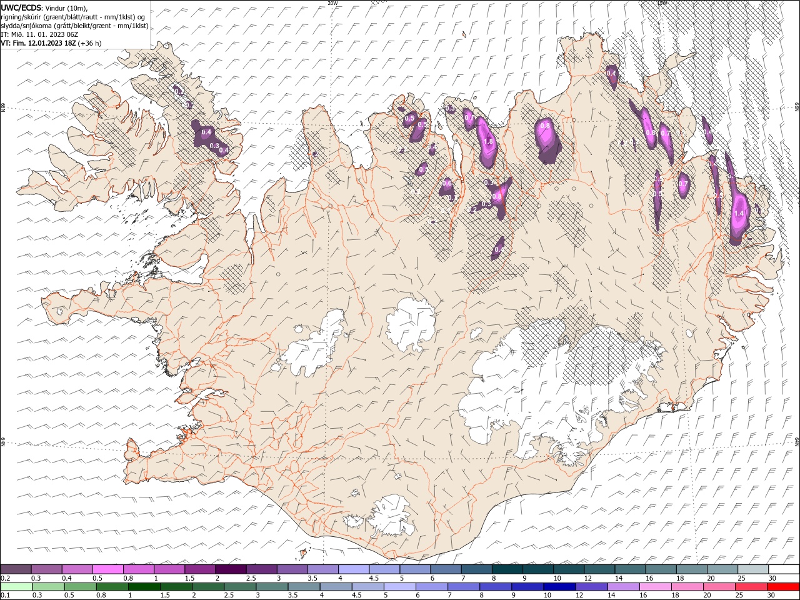800x600 pixels.
Task: Click the '3.5' label under the lower legend
Action: 292,596
